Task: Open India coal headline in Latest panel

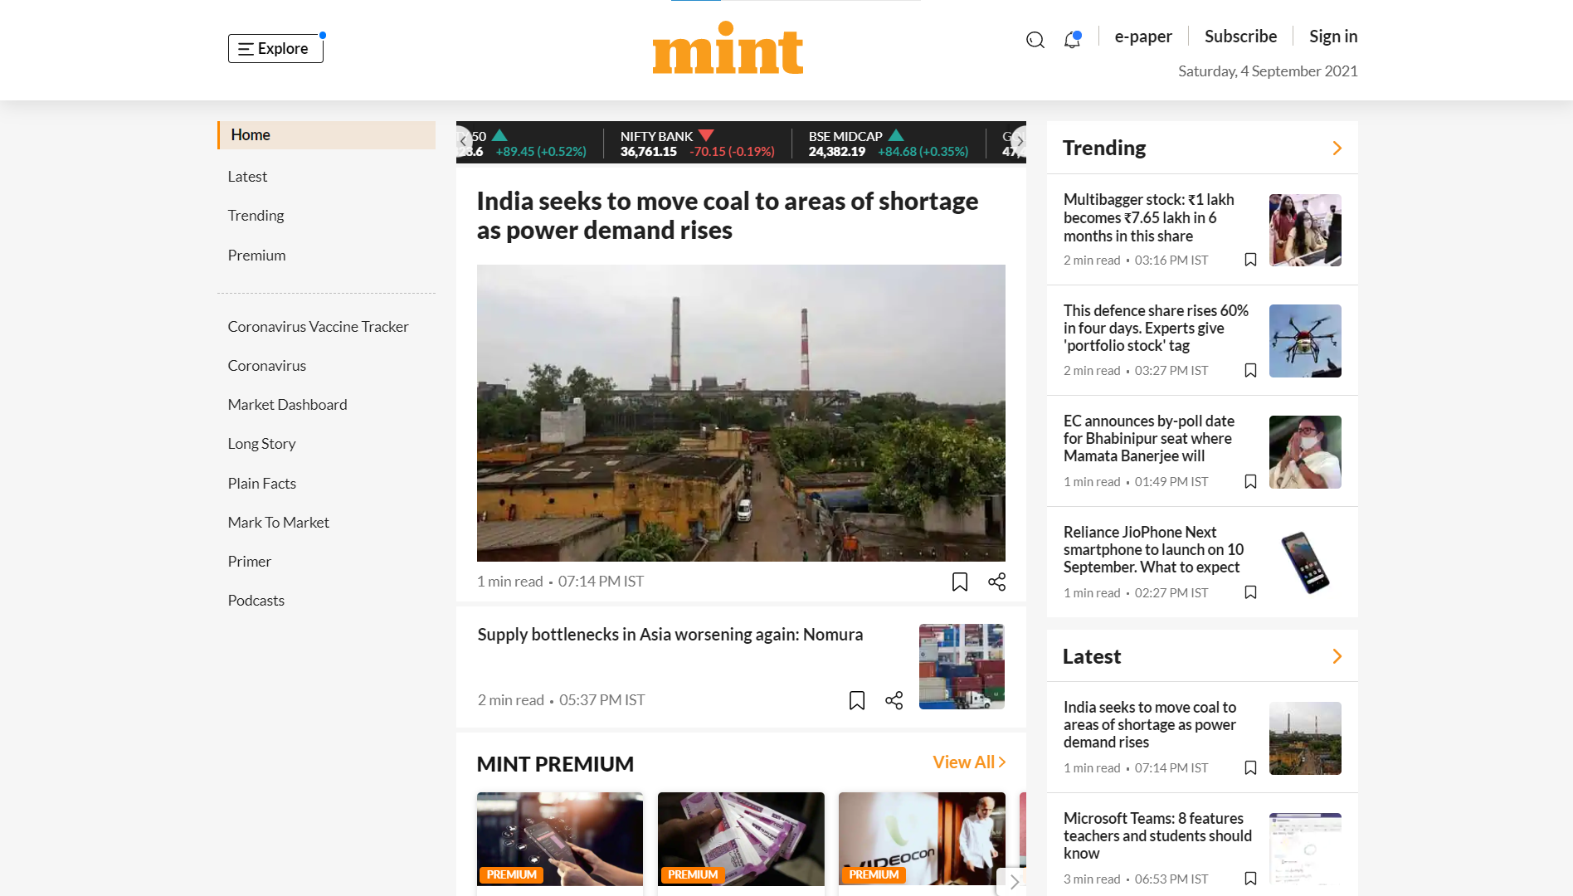Action: coord(1150,724)
